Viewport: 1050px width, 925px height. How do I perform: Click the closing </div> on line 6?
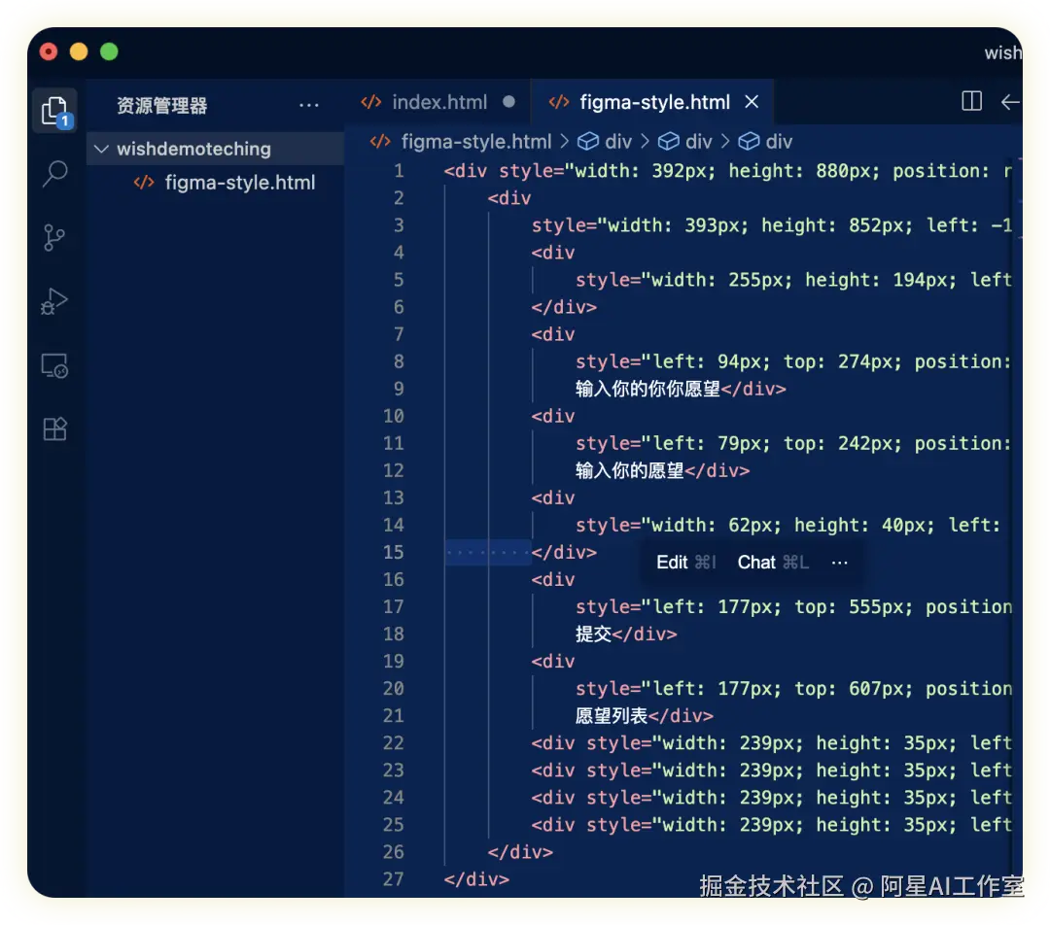pyautogui.click(x=564, y=307)
